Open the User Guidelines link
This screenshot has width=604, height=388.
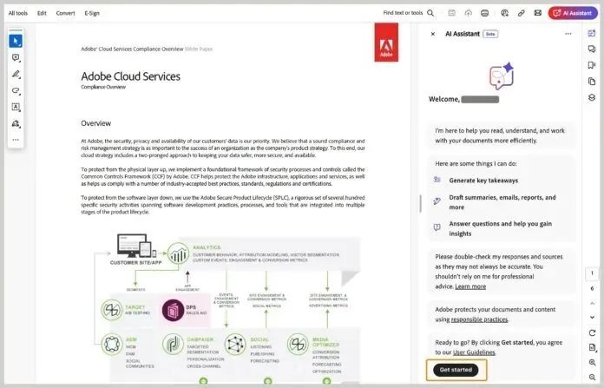474,352
